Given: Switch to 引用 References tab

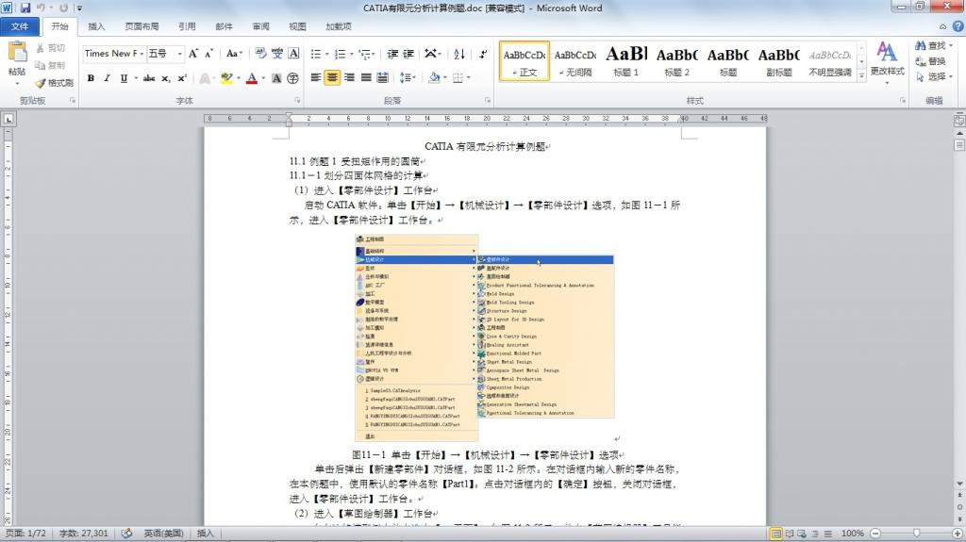Looking at the screenshot, I should (x=188, y=26).
